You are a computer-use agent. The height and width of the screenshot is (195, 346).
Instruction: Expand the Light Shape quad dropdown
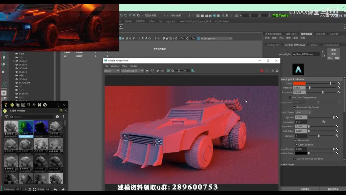click(x=303, y=112)
